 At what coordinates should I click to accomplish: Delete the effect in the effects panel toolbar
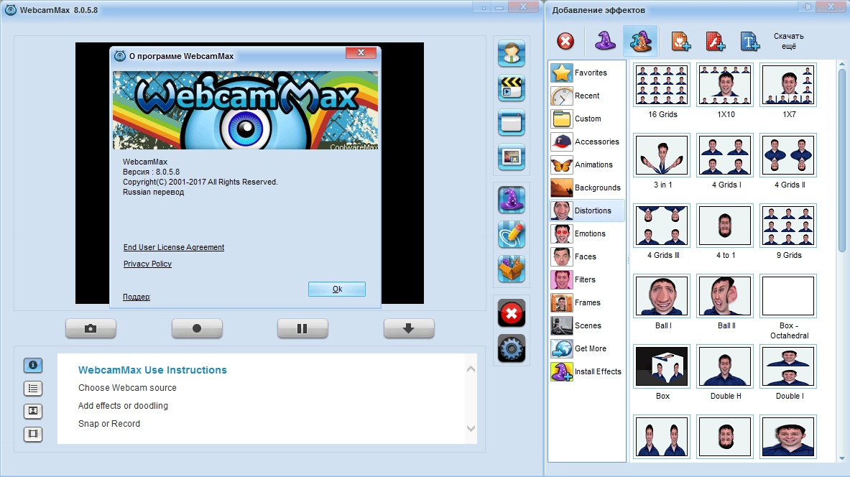[x=565, y=41]
